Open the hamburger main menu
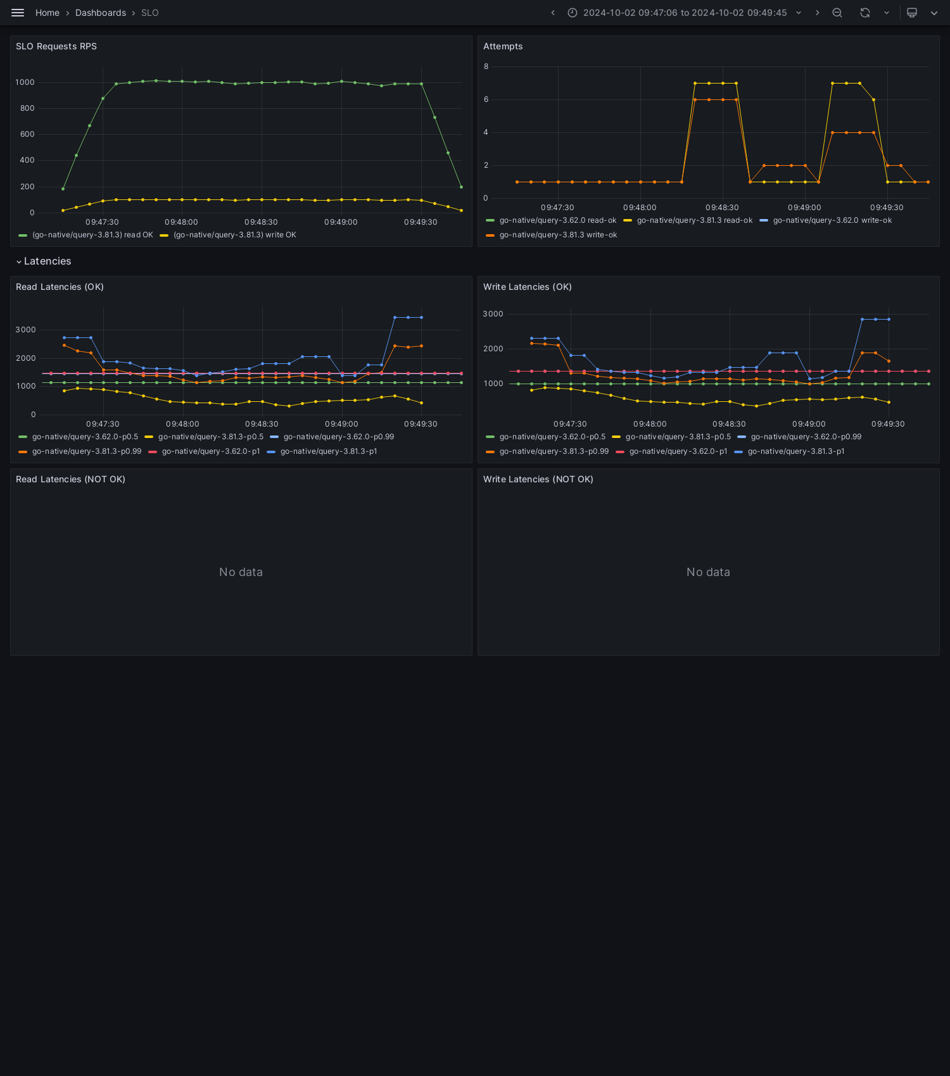This screenshot has height=1076, width=950. (18, 13)
